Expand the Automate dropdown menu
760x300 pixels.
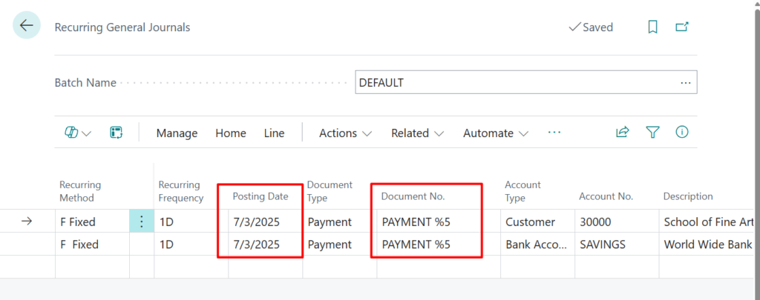495,133
